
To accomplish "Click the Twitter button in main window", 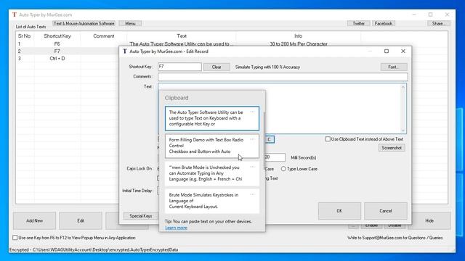I will coord(358,23).
